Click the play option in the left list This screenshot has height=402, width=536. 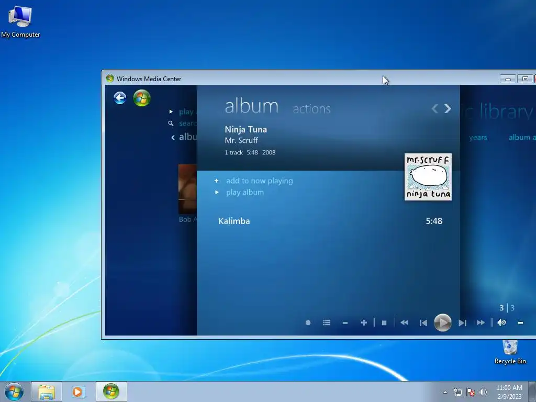[186, 112]
